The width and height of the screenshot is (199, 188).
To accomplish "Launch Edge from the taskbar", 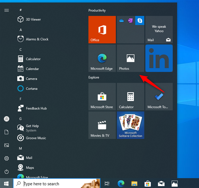I will click(121, 183).
